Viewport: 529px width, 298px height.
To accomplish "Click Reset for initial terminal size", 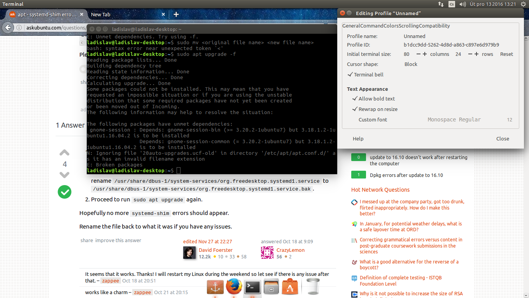I will [506, 54].
